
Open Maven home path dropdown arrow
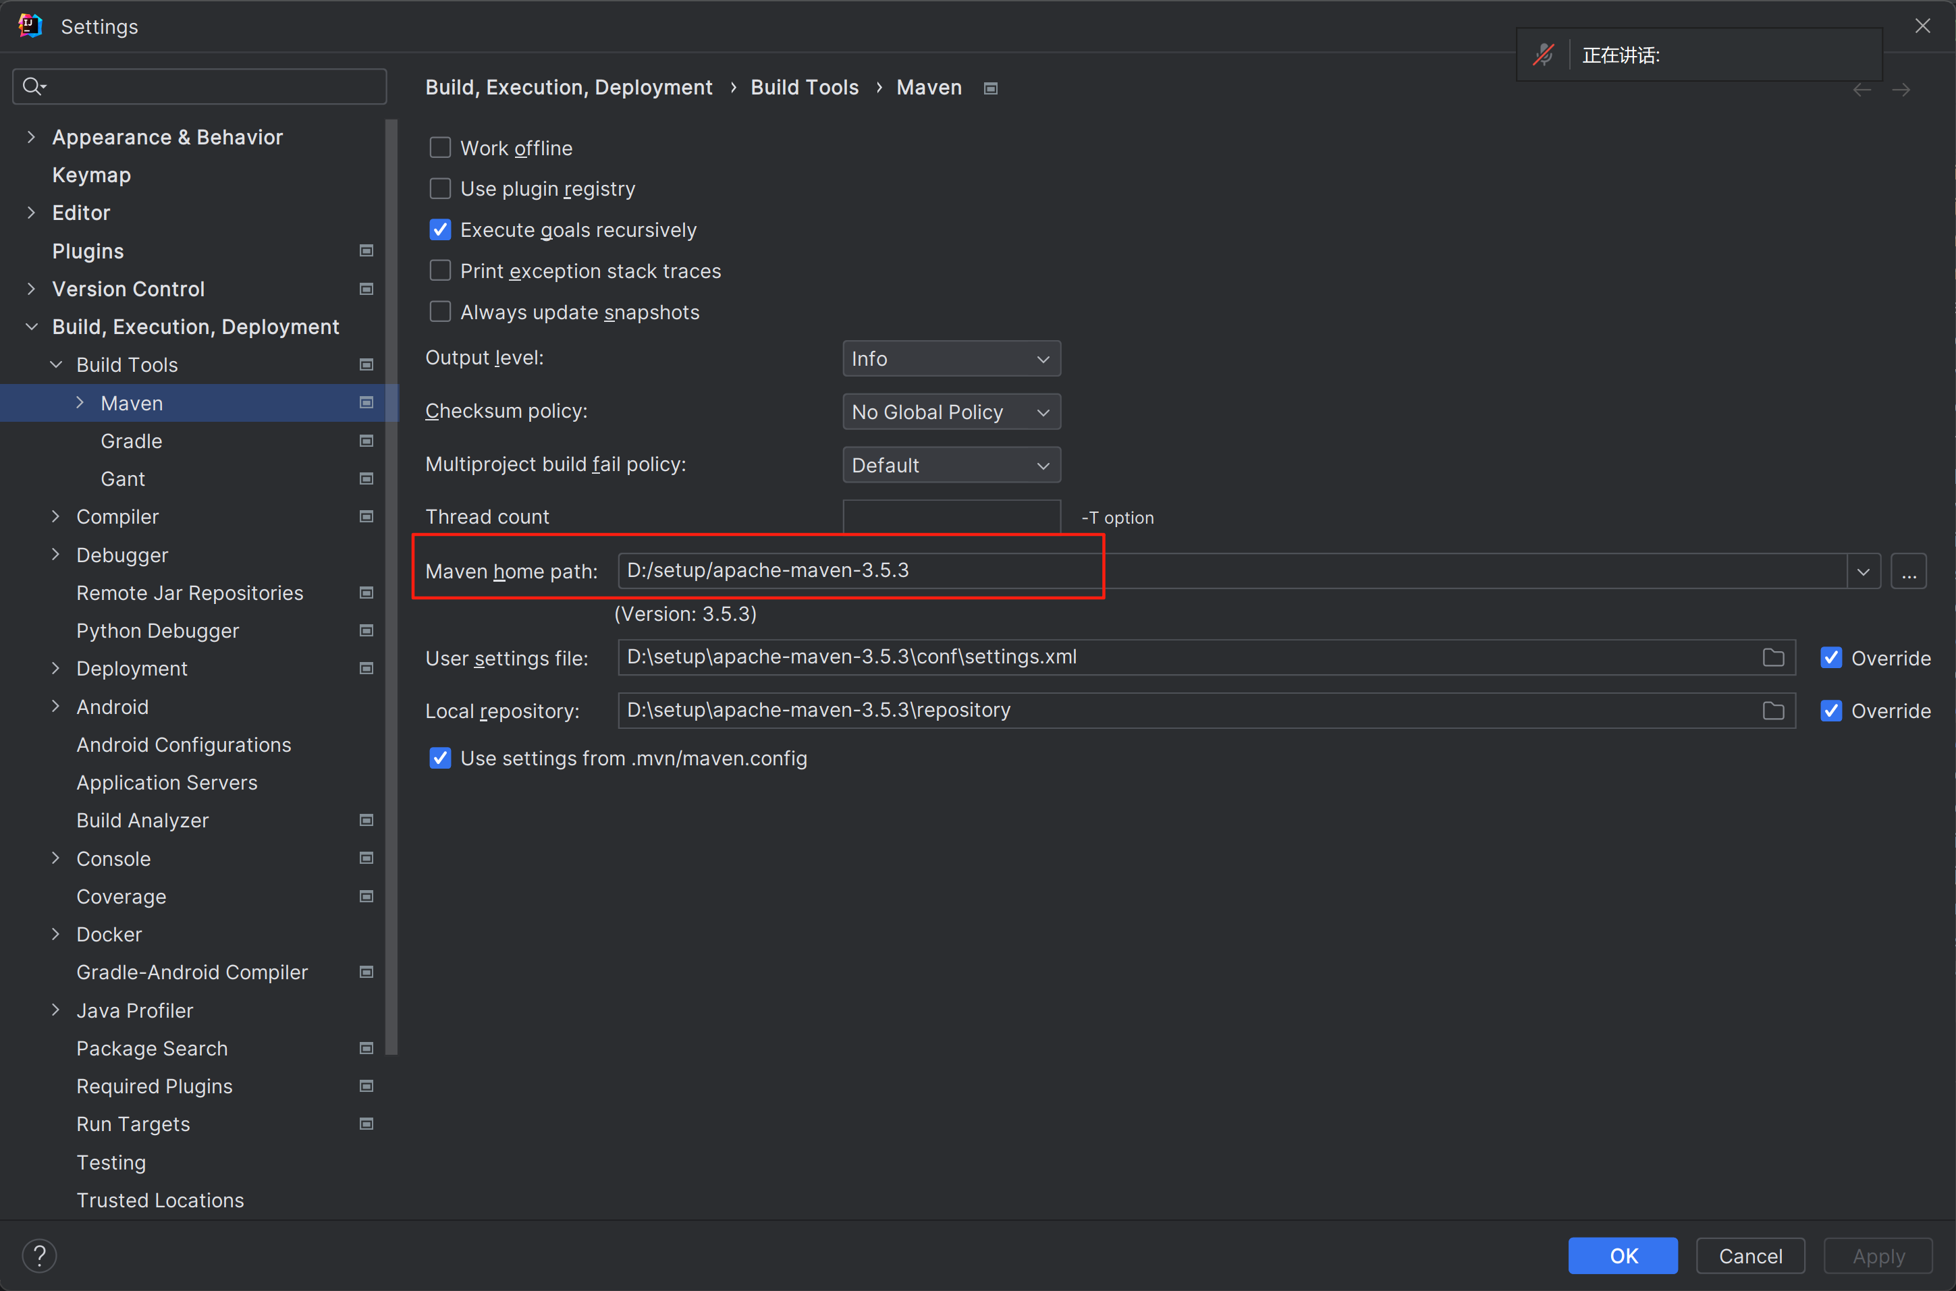(1863, 572)
